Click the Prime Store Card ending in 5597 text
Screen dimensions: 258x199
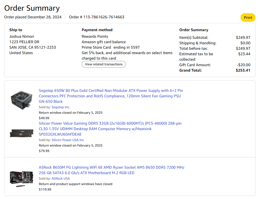(110, 47)
